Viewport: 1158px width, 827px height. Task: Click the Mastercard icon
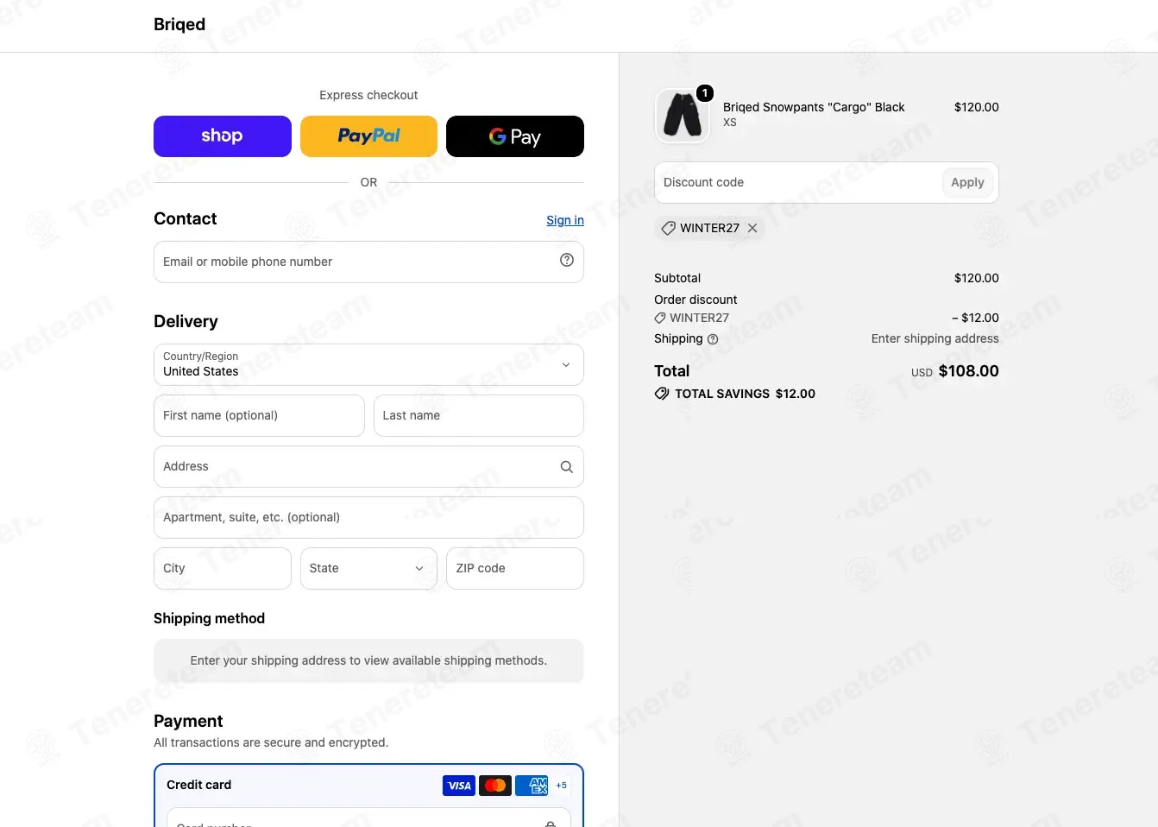coord(495,786)
